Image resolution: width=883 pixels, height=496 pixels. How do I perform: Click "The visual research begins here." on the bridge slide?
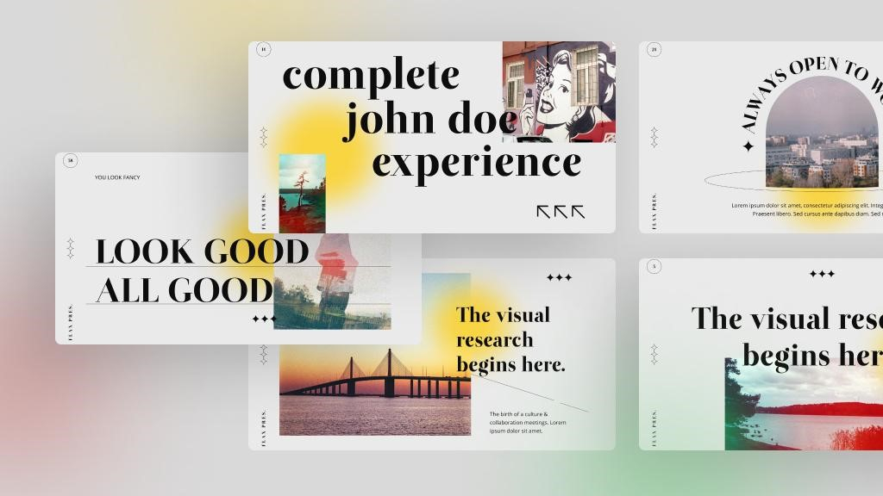coord(510,339)
